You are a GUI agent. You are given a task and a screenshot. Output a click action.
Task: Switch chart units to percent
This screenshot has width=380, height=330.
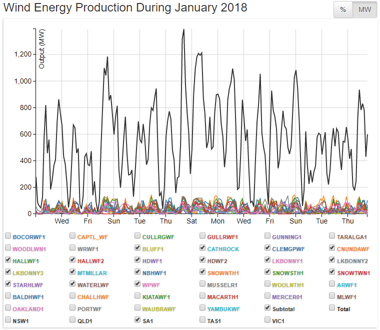pos(343,10)
